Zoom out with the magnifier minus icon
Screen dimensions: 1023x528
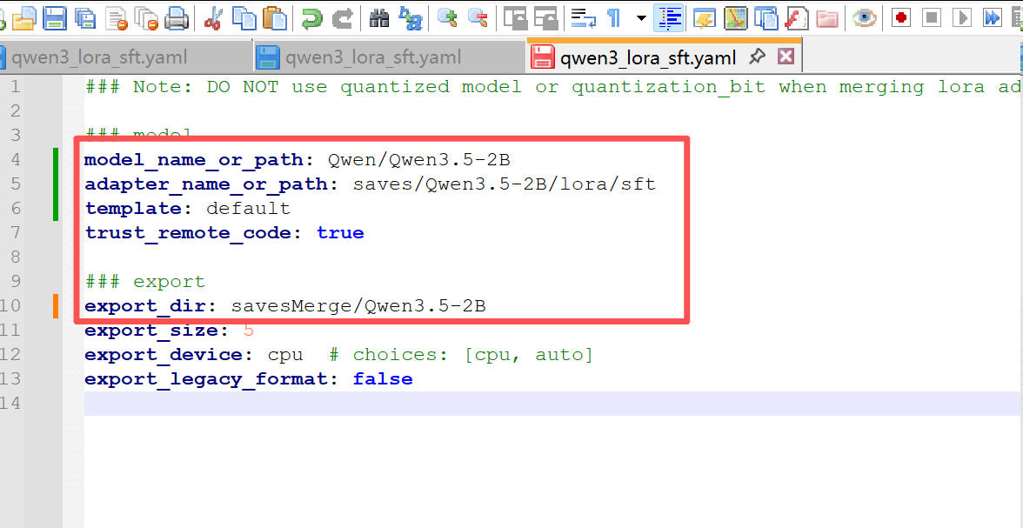click(x=478, y=17)
